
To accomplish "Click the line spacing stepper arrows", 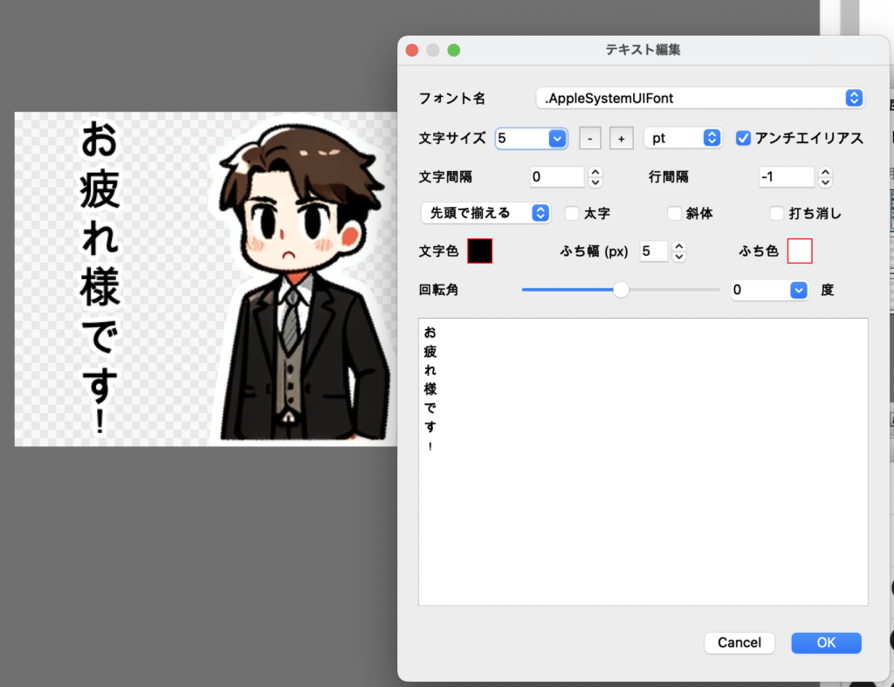I will [825, 177].
